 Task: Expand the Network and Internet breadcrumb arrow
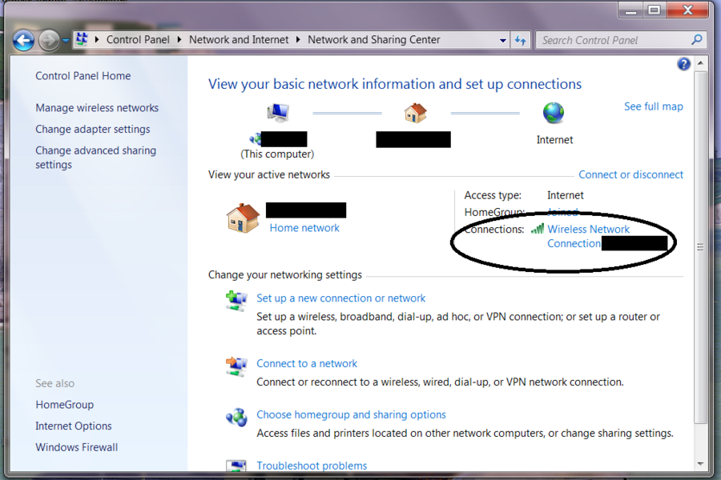(x=300, y=40)
